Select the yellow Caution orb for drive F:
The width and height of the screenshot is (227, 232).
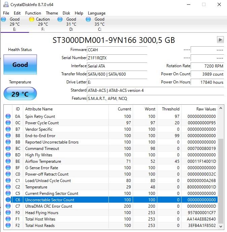[x=32, y=19]
